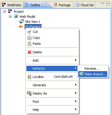The image size is (112, 115).
Task: Open the Generate menu entry
Action: (x=52, y=85)
